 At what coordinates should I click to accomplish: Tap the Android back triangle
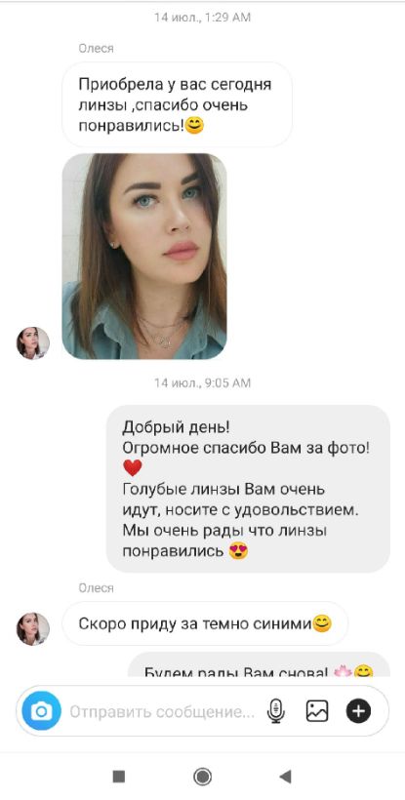tap(285, 777)
